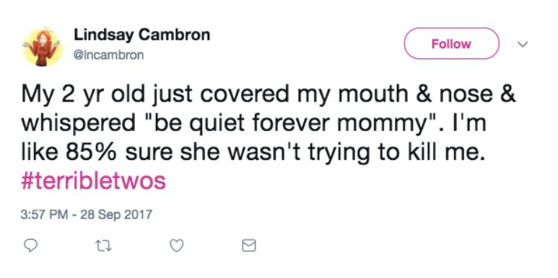558x278 pixels.
Task: Follow Lindsay Cambron with the Follow button
Action: [x=451, y=44]
